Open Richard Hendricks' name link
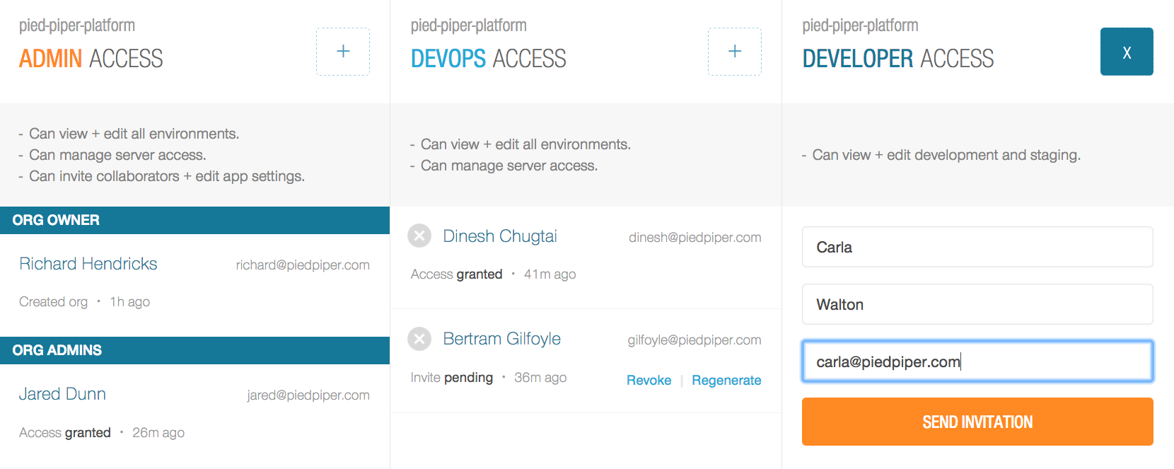1174x469 pixels. (x=88, y=264)
